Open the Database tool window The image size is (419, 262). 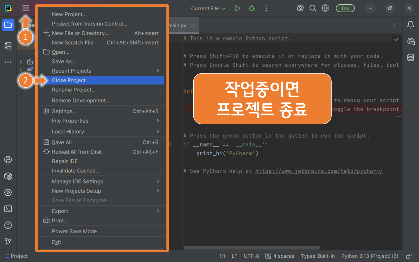[411, 58]
